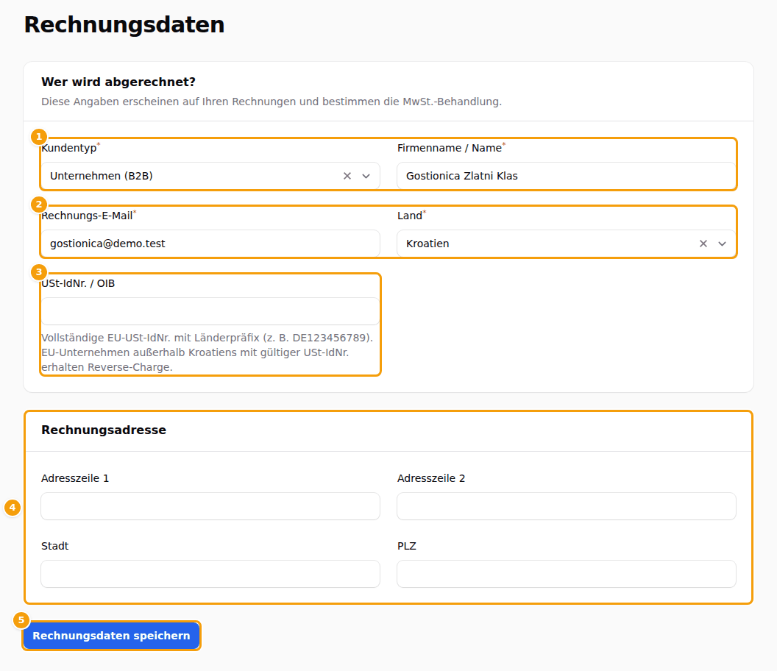The height and width of the screenshot is (671, 777).
Task: Click into the PLZ input field
Action: (567, 574)
